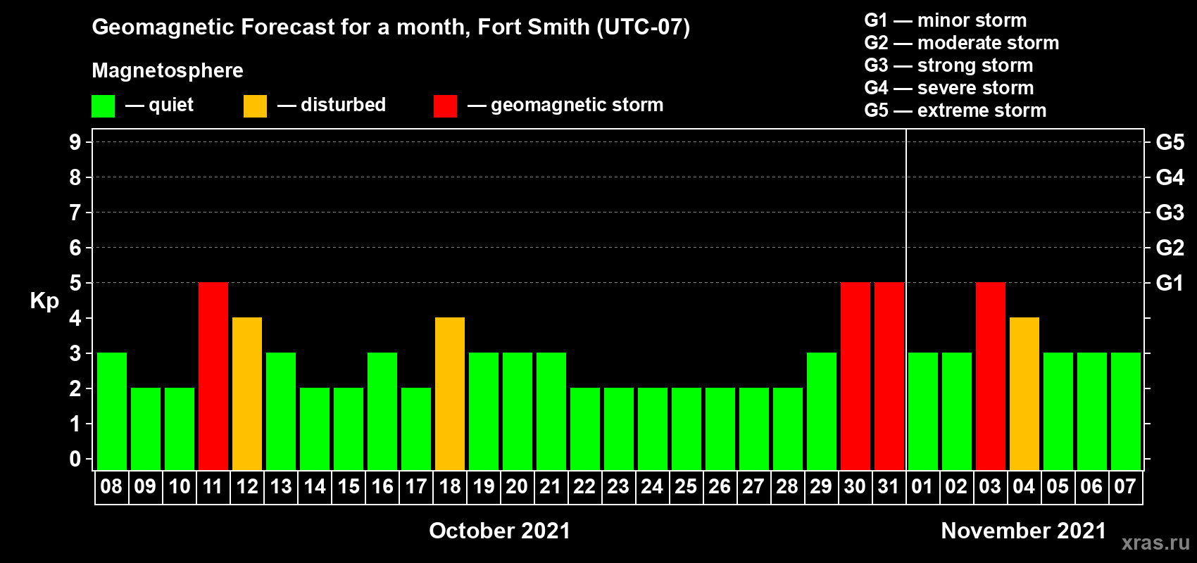Viewport: 1197px width, 563px height.
Task: Click the xras.ru watermark link
Action: point(1155,543)
